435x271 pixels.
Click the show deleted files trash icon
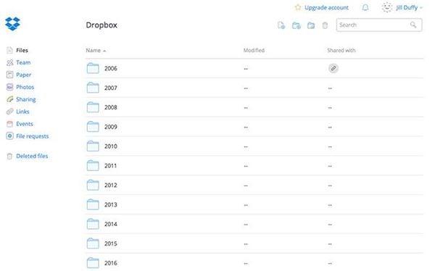coord(325,25)
